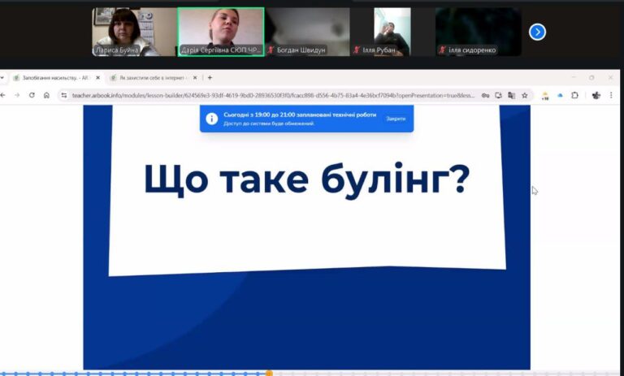This screenshot has height=376, width=624.
Task: Click the browser back arrow
Action: click(x=3, y=95)
